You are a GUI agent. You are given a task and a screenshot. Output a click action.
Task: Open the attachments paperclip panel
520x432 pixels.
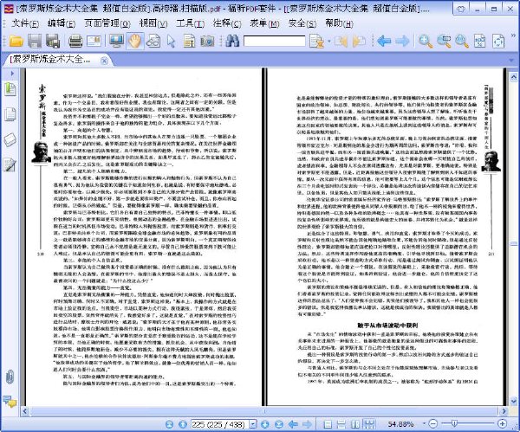[10, 377]
